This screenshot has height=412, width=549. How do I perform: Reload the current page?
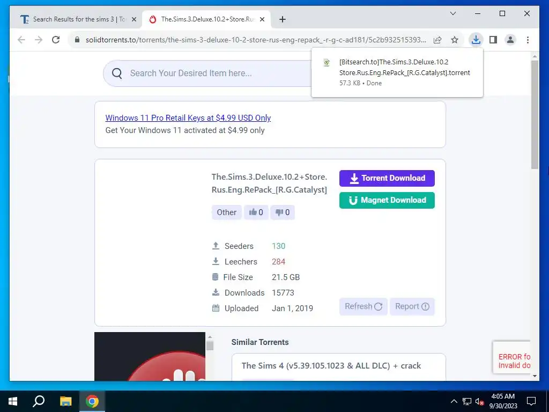pos(56,40)
